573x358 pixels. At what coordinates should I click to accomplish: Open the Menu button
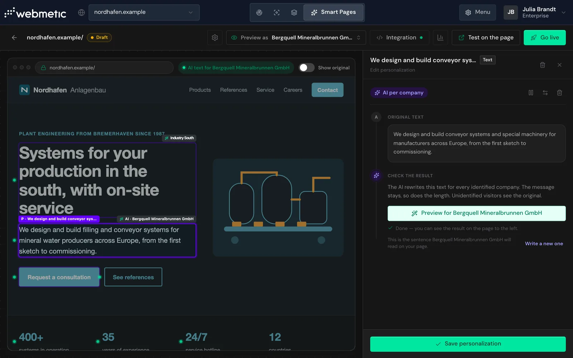[x=477, y=13]
